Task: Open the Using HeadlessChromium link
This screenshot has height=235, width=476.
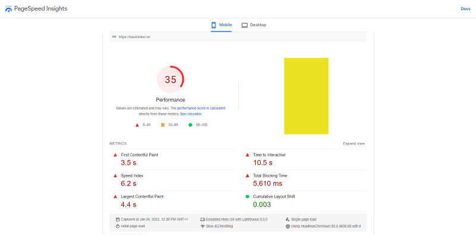Action: pyautogui.click(x=326, y=226)
